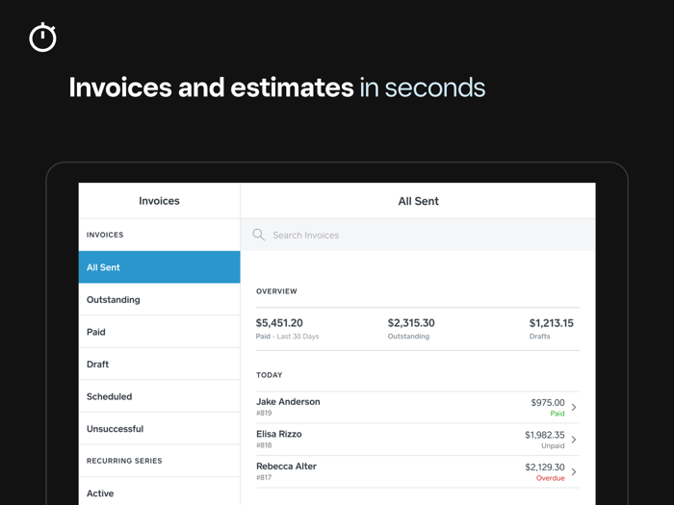Image resolution: width=674 pixels, height=505 pixels.
Task: Focus the Search Invoices field
Action: click(417, 235)
